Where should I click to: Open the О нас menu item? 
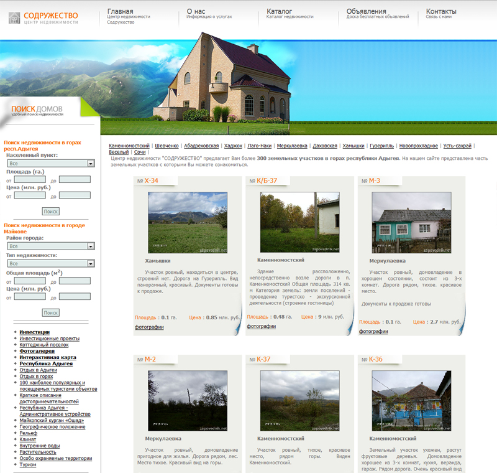point(196,11)
